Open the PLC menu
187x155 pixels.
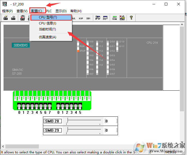tap(49, 11)
